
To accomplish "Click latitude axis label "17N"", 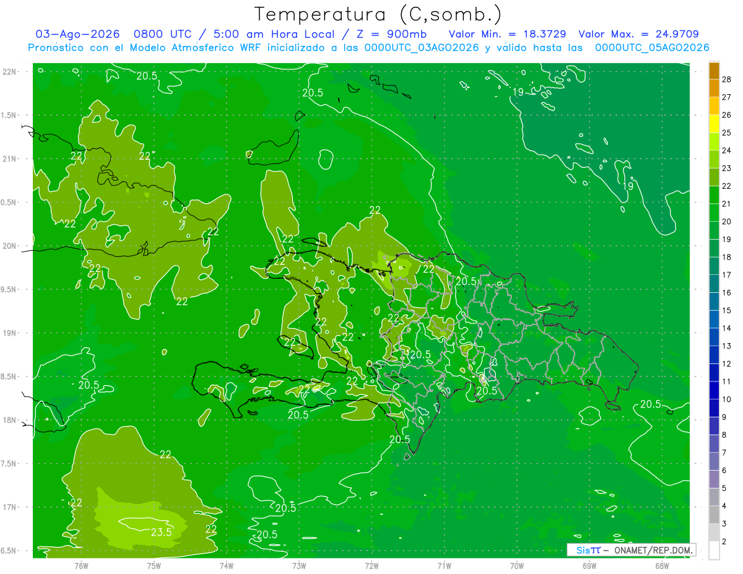I will [9, 507].
